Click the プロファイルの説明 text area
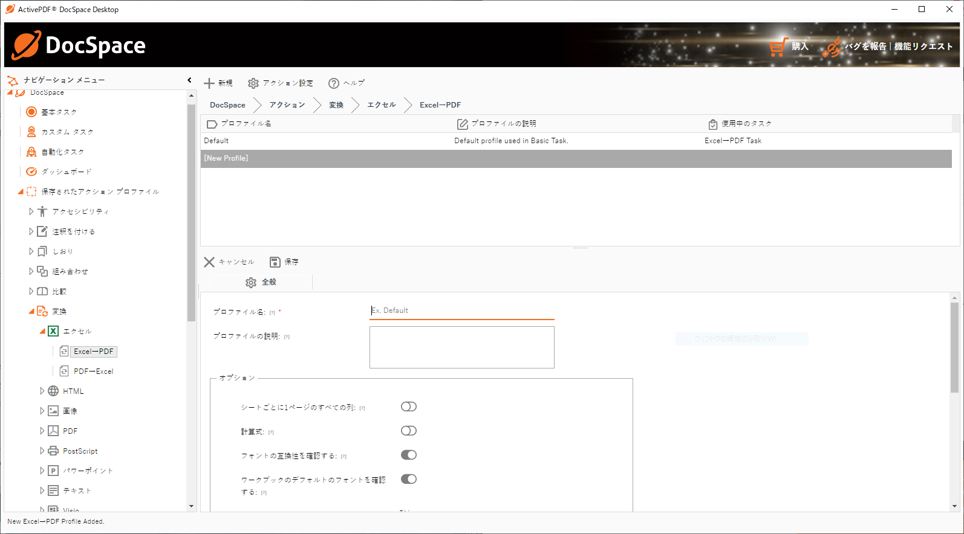 click(x=462, y=347)
